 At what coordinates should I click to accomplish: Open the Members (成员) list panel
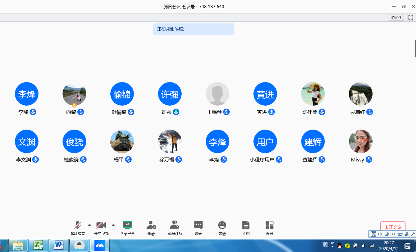click(x=174, y=228)
